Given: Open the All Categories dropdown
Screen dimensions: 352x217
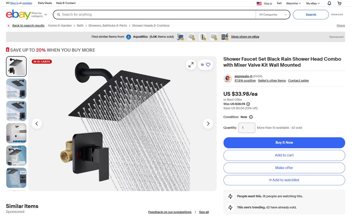Looking at the screenshot, I should [x=273, y=14].
